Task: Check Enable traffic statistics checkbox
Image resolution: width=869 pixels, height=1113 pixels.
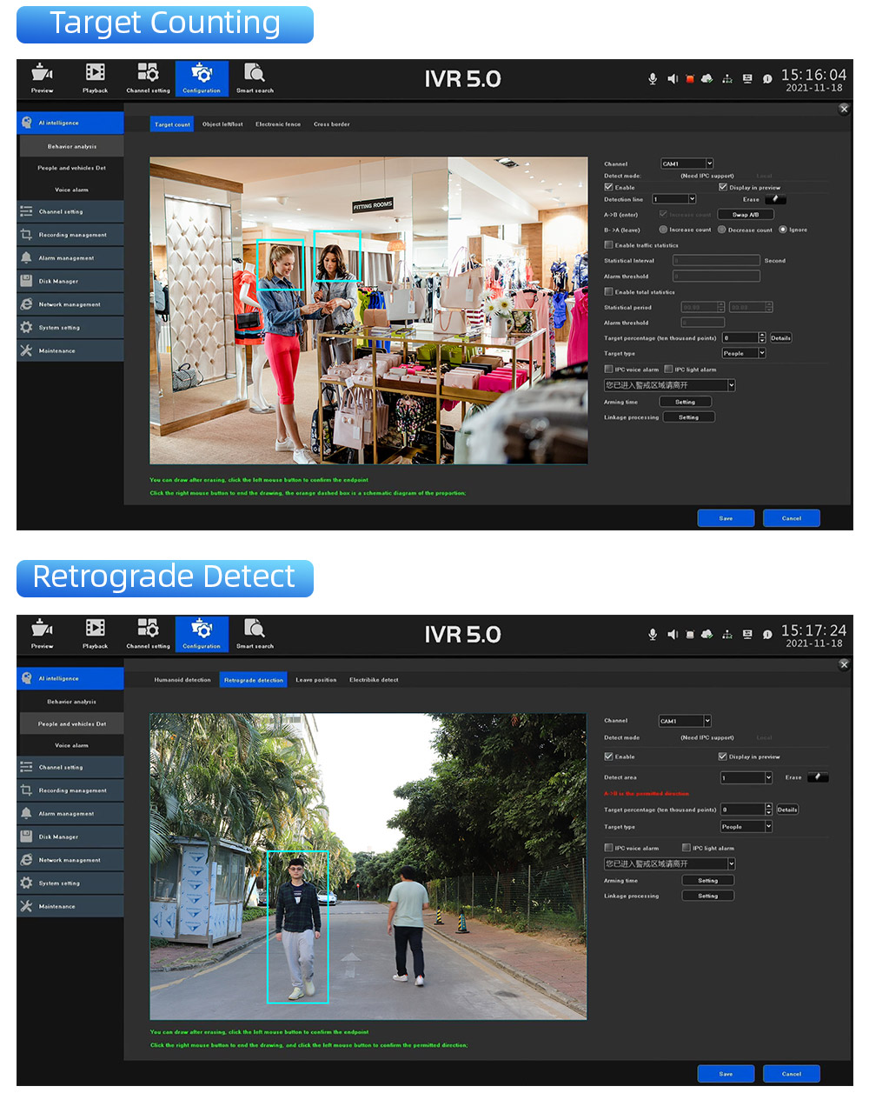Action: [x=608, y=245]
